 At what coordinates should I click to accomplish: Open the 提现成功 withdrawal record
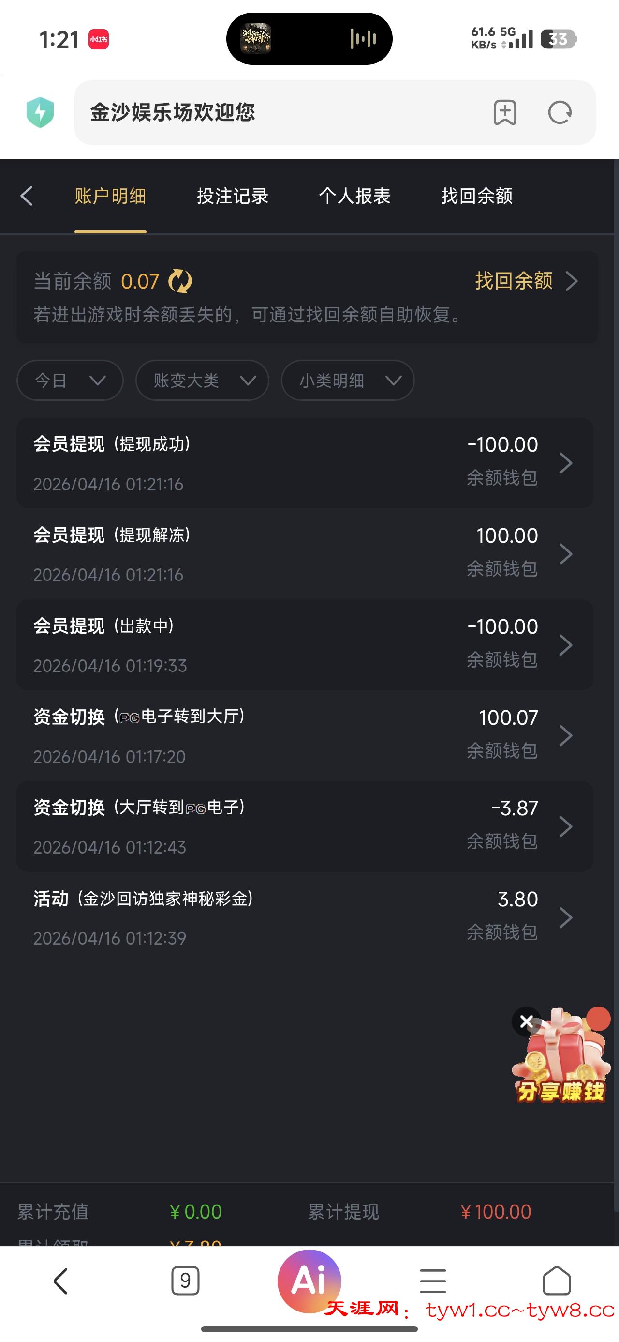tap(305, 463)
